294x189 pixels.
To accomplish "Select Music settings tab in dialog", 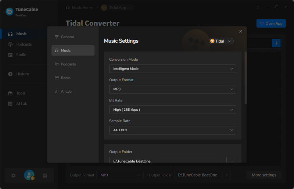I will (73, 50).
